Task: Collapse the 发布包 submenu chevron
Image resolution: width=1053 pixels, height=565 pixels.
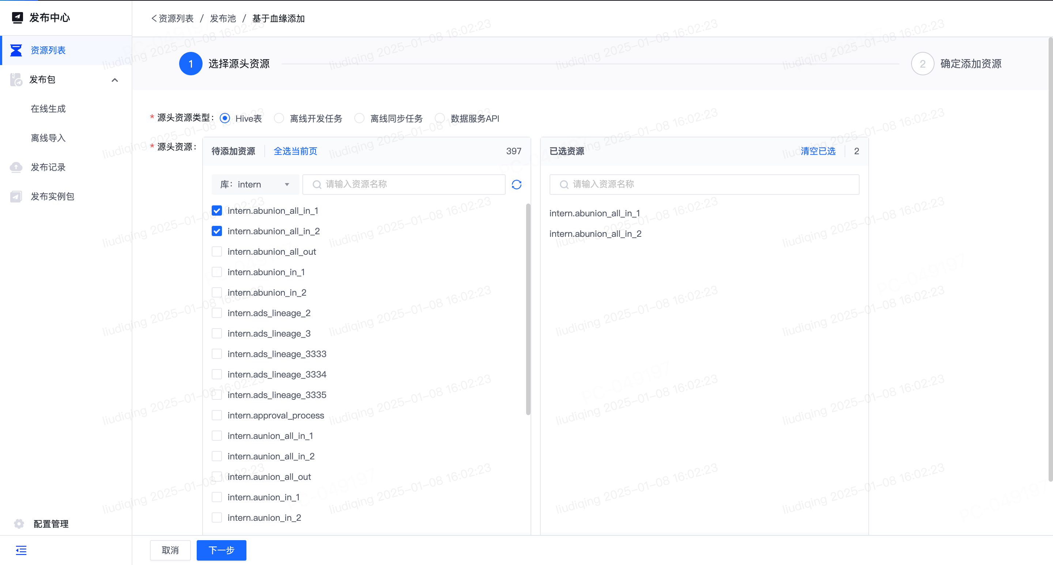Action: (x=115, y=80)
